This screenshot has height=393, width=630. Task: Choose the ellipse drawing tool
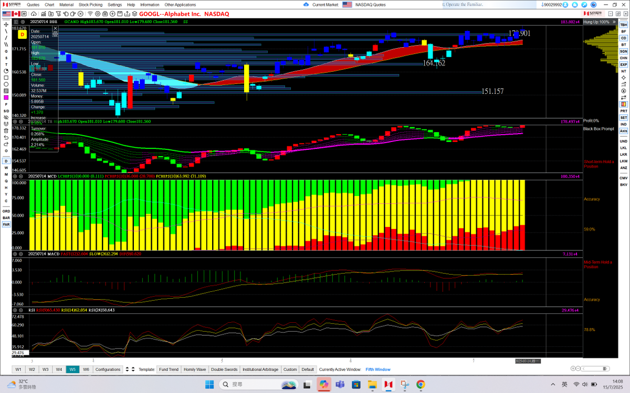pos(6,84)
